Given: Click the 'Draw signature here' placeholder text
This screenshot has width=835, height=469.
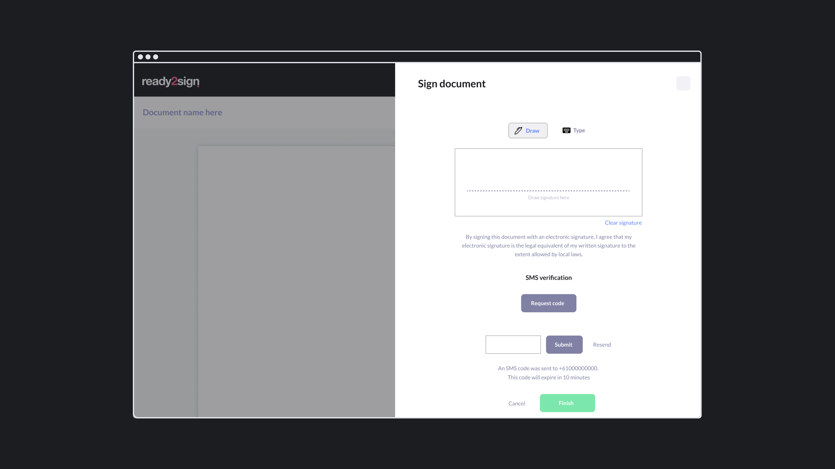Looking at the screenshot, I should (548, 198).
